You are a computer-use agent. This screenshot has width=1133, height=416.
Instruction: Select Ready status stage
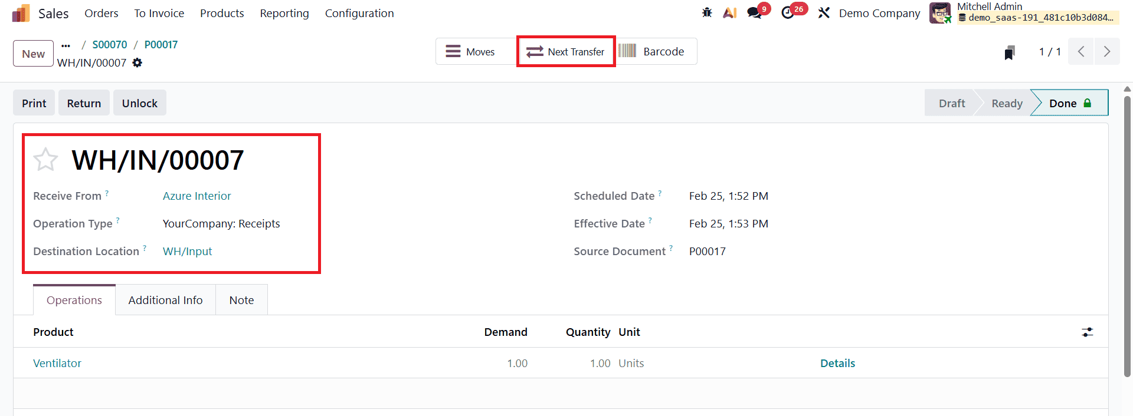[x=1007, y=103]
